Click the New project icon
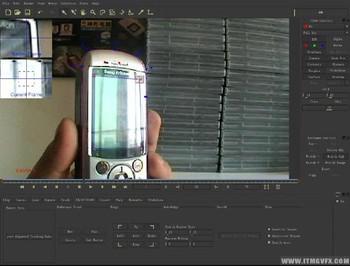The width and height of the screenshot is (350, 266). tap(8, 12)
